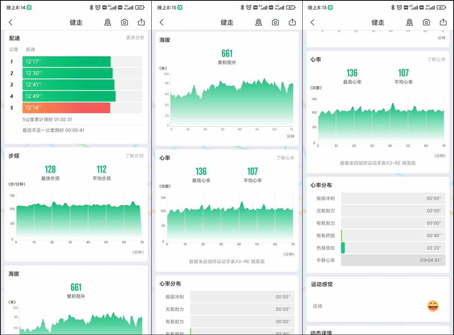Tap the 平静心率 01h04'41'' row
454x335 pixels.
coord(393,260)
